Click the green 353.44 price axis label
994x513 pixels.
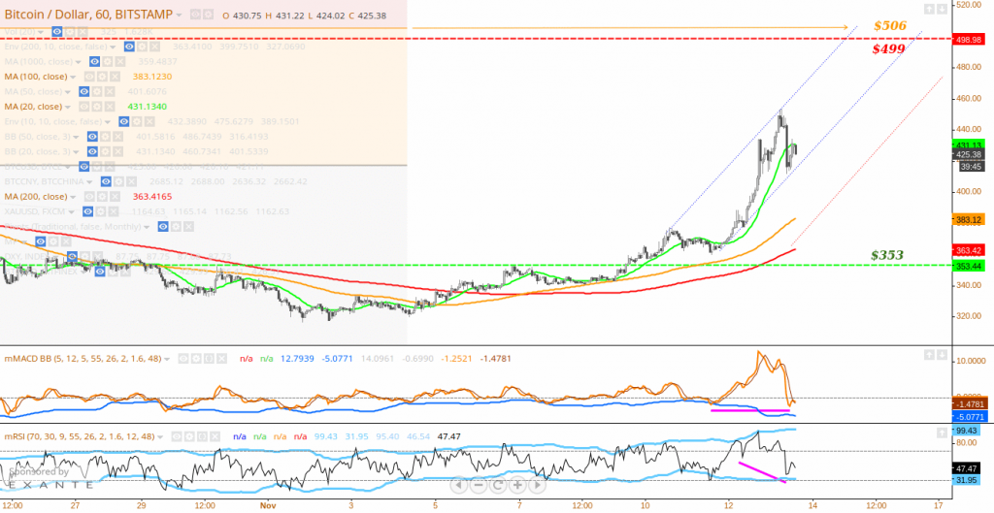coord(968,266)
